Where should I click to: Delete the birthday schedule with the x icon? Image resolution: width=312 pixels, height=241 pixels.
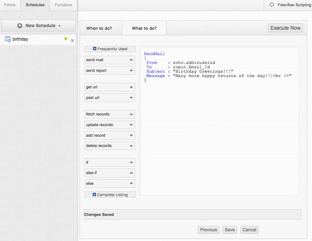tap(73, 41)
